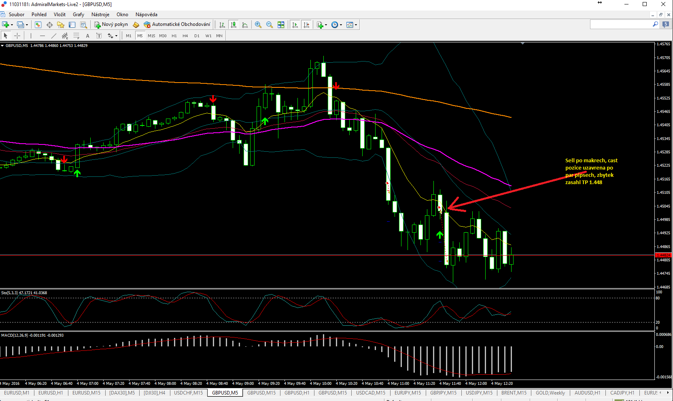This screenshot has height=401, width=673.
Task: Toggle Automatické Obchodování auto trading
Action: click(177, 25)
